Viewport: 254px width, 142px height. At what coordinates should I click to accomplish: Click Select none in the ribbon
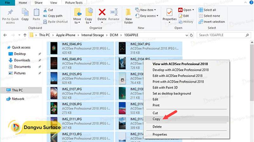[x=209, y=16]
